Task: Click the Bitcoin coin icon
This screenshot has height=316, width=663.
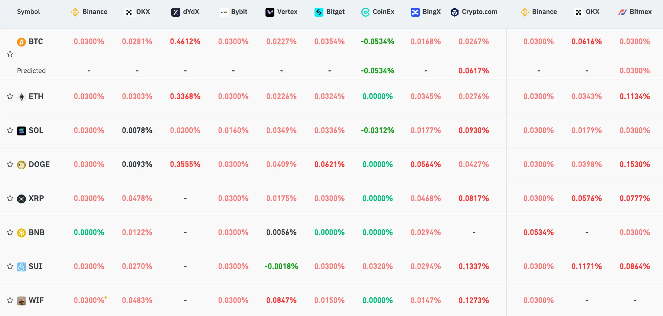Action: pos(21,42)
